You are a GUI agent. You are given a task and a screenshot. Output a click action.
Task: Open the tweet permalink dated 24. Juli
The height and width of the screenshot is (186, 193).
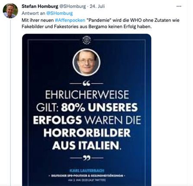pyautogui.click(x=97, y=6)
